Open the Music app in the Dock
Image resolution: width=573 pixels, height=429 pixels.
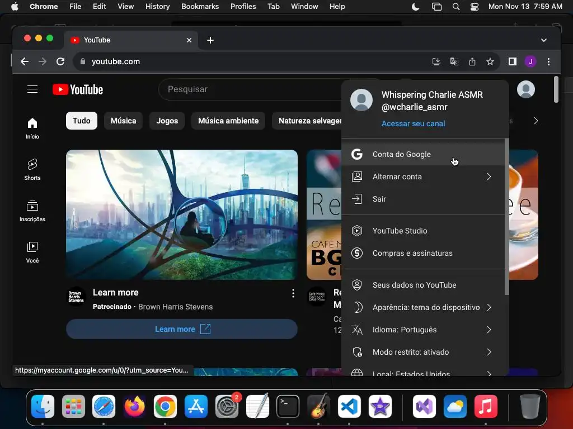[486, 406]
